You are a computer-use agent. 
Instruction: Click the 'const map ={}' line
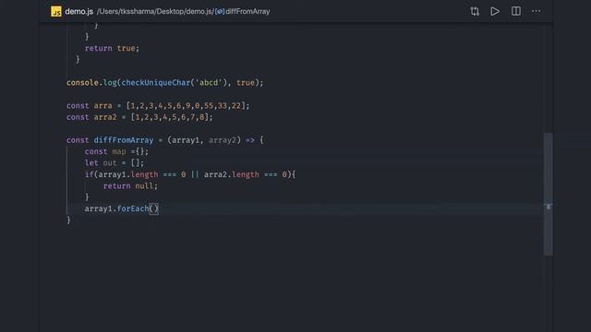(x=116, y=151)
